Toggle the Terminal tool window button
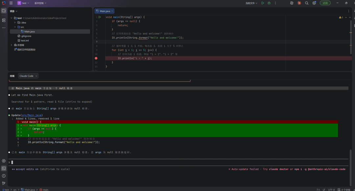Image resolution: width=355 pixels, height=191 pixels. click(4, 168)
